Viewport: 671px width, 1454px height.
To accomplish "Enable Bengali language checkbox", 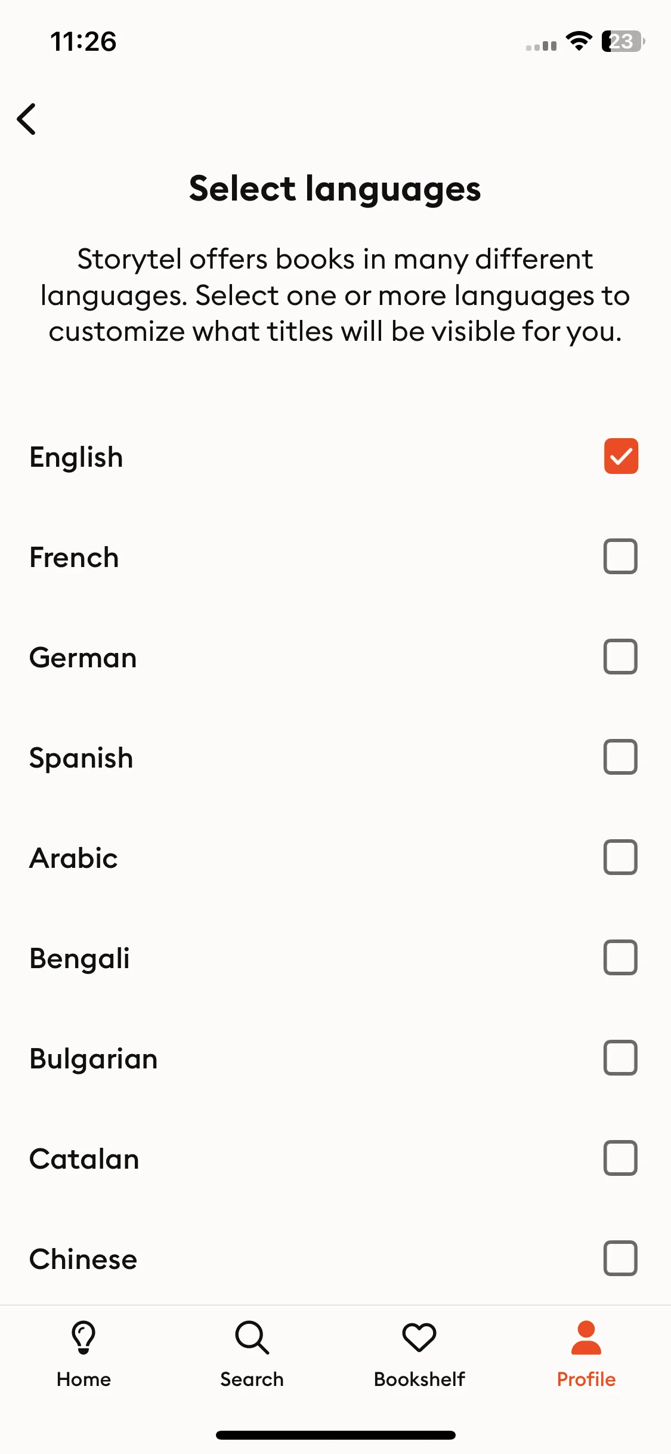I will point(621,957).
